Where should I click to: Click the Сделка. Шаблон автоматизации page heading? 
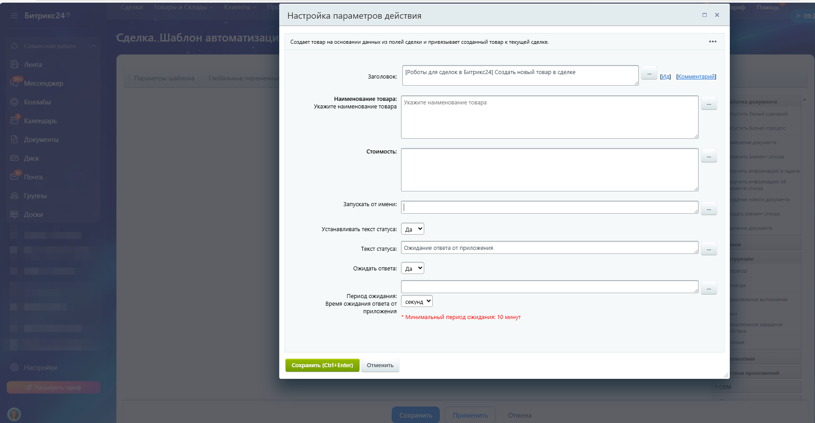pos(197,38)
